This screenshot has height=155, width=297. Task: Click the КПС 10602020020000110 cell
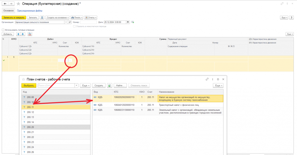click(x=125, y=99)
